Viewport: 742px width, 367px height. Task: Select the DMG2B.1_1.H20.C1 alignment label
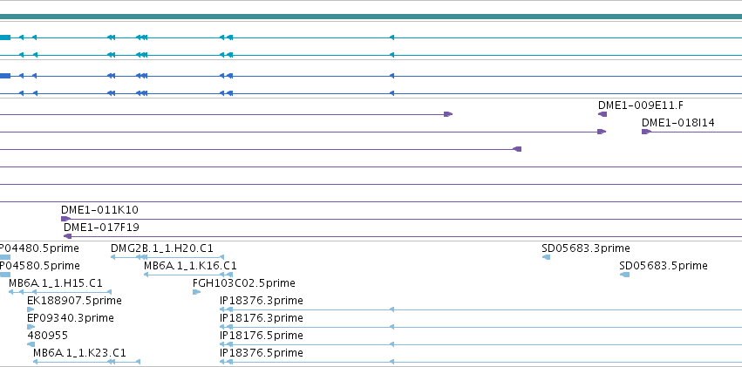click(162, 248)
